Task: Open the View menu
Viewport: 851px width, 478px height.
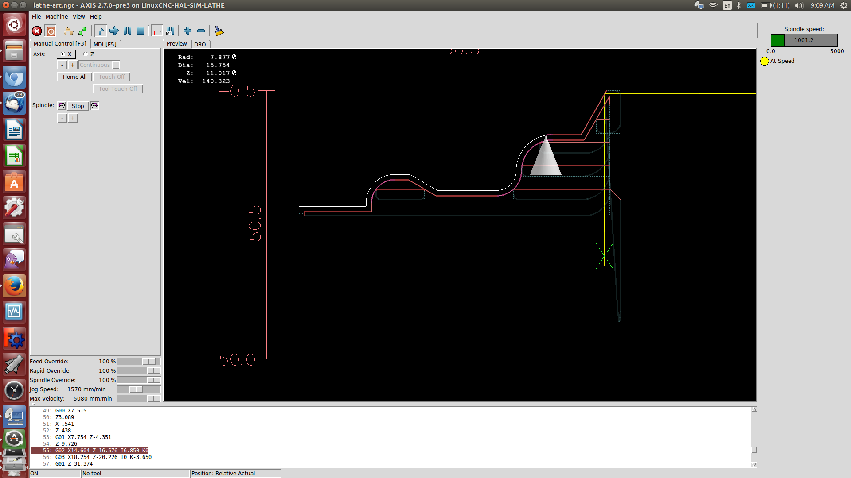Action: click(78, 16)
